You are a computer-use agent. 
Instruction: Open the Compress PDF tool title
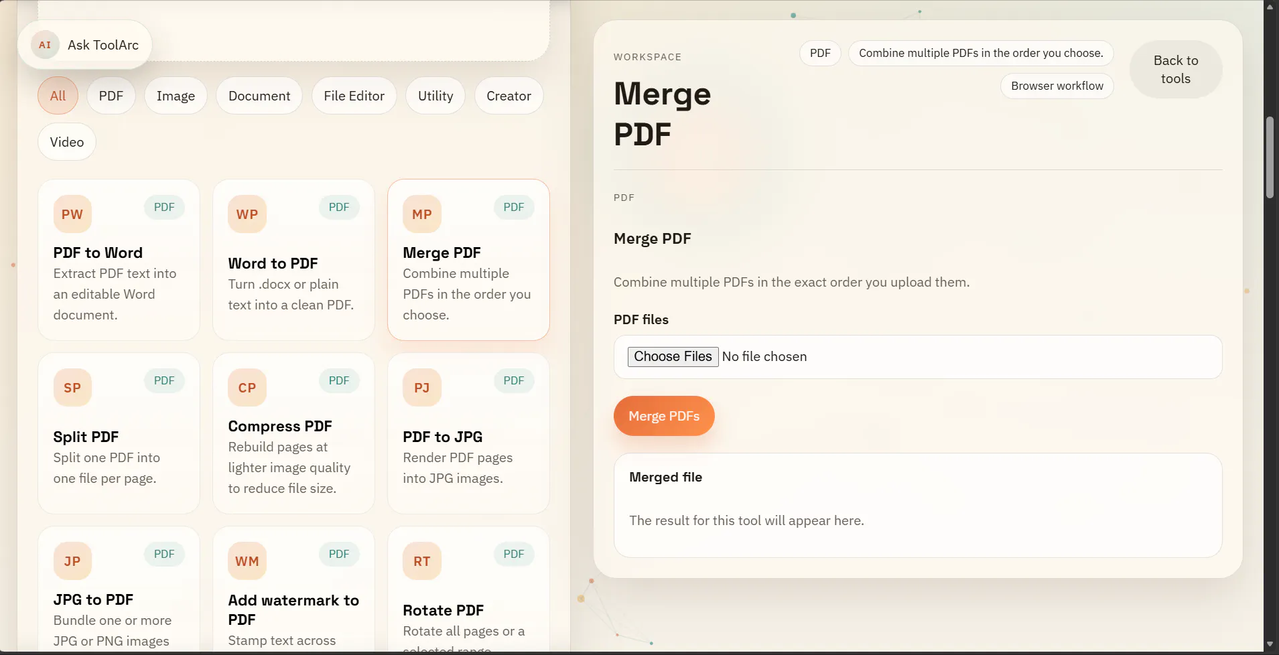280,426
